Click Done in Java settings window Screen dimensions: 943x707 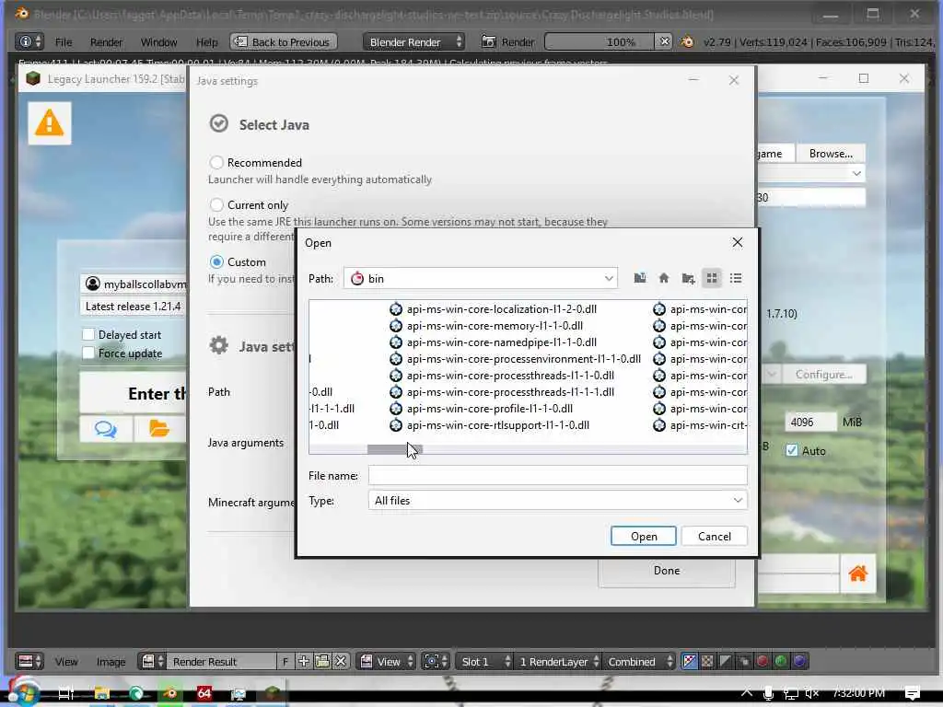pyautogui.click(x=667, y=571)
